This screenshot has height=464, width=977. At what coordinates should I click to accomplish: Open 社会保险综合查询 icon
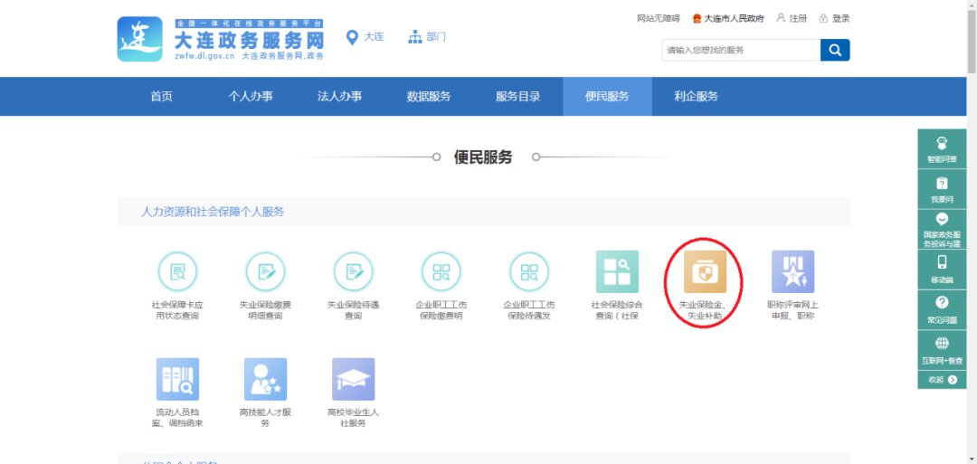pyautogui.click(x=616, y=271)
